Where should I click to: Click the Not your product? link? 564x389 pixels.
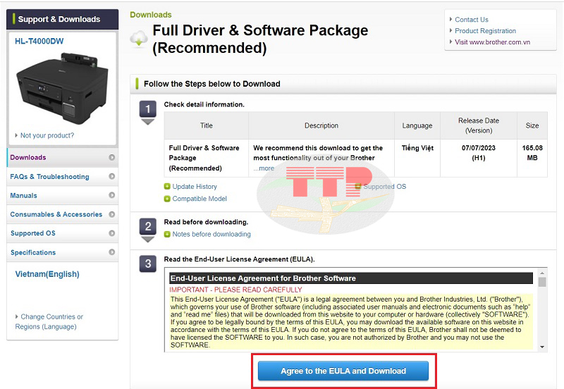tap(47, 135)
